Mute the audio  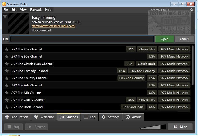180,127
